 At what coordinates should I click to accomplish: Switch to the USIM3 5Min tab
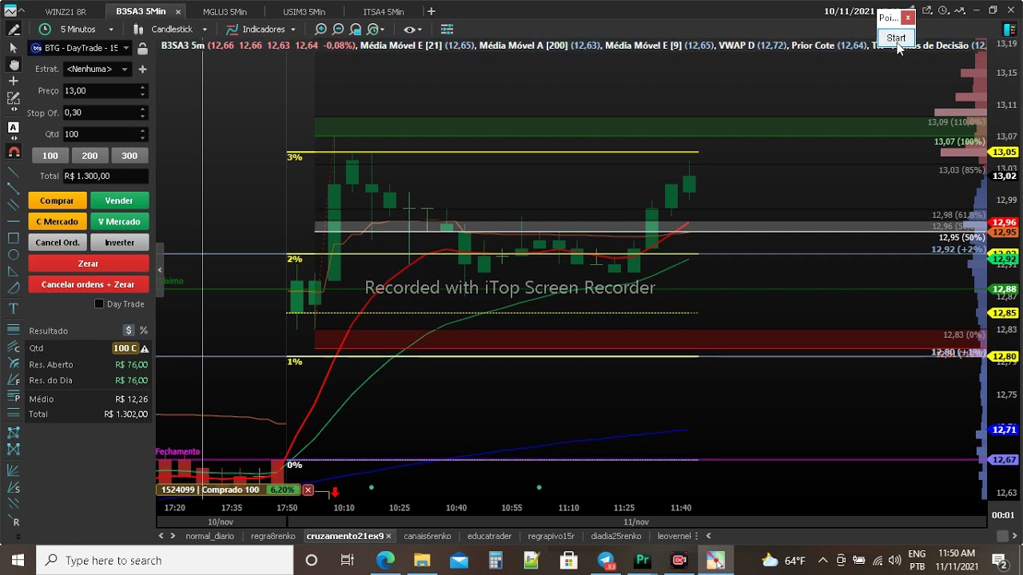[x=305, y=12]
